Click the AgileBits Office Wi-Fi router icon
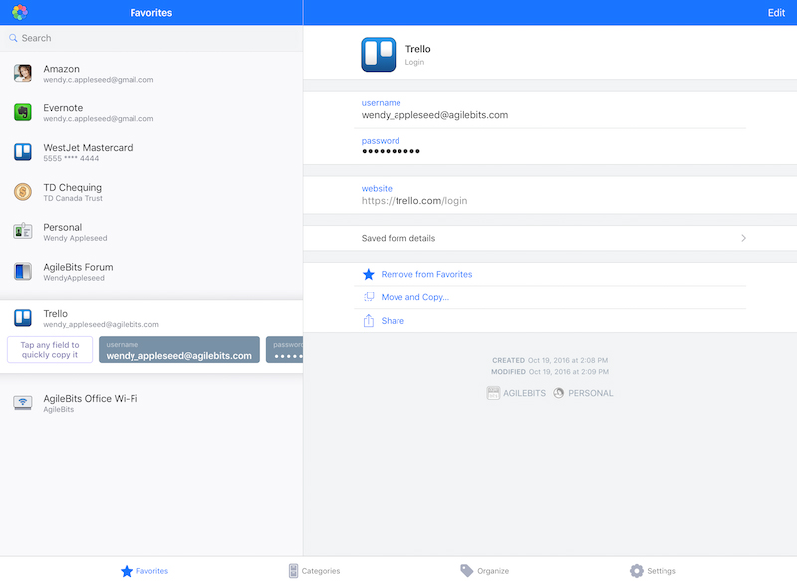 (x=23, y=403)
